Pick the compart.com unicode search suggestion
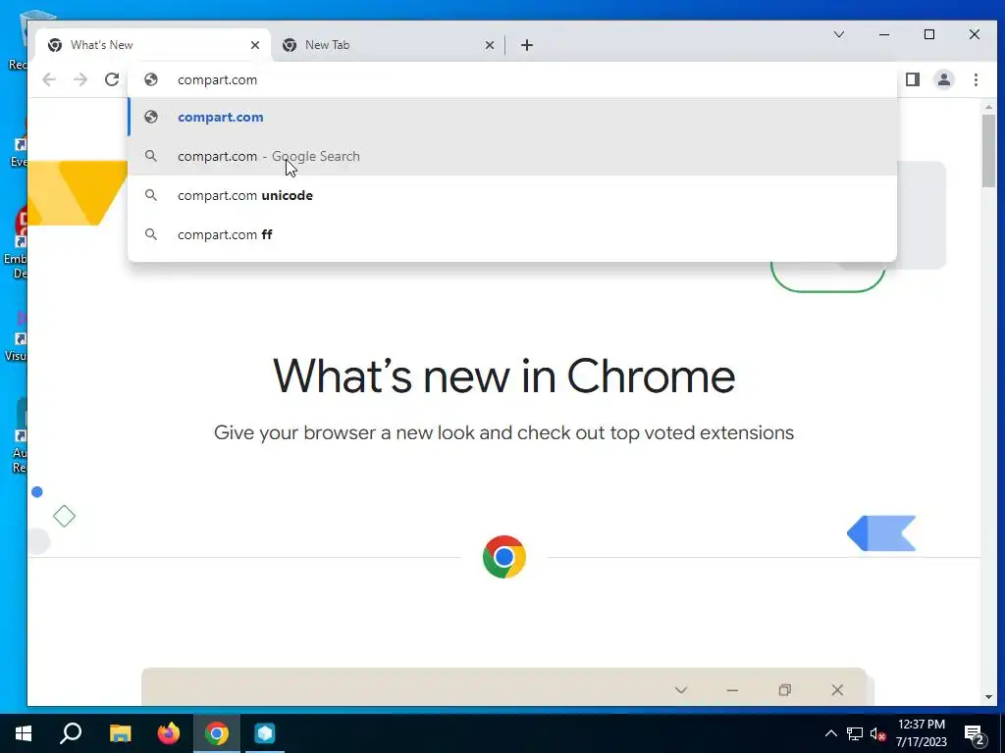 pyautogui.click(x=512, y=195)
